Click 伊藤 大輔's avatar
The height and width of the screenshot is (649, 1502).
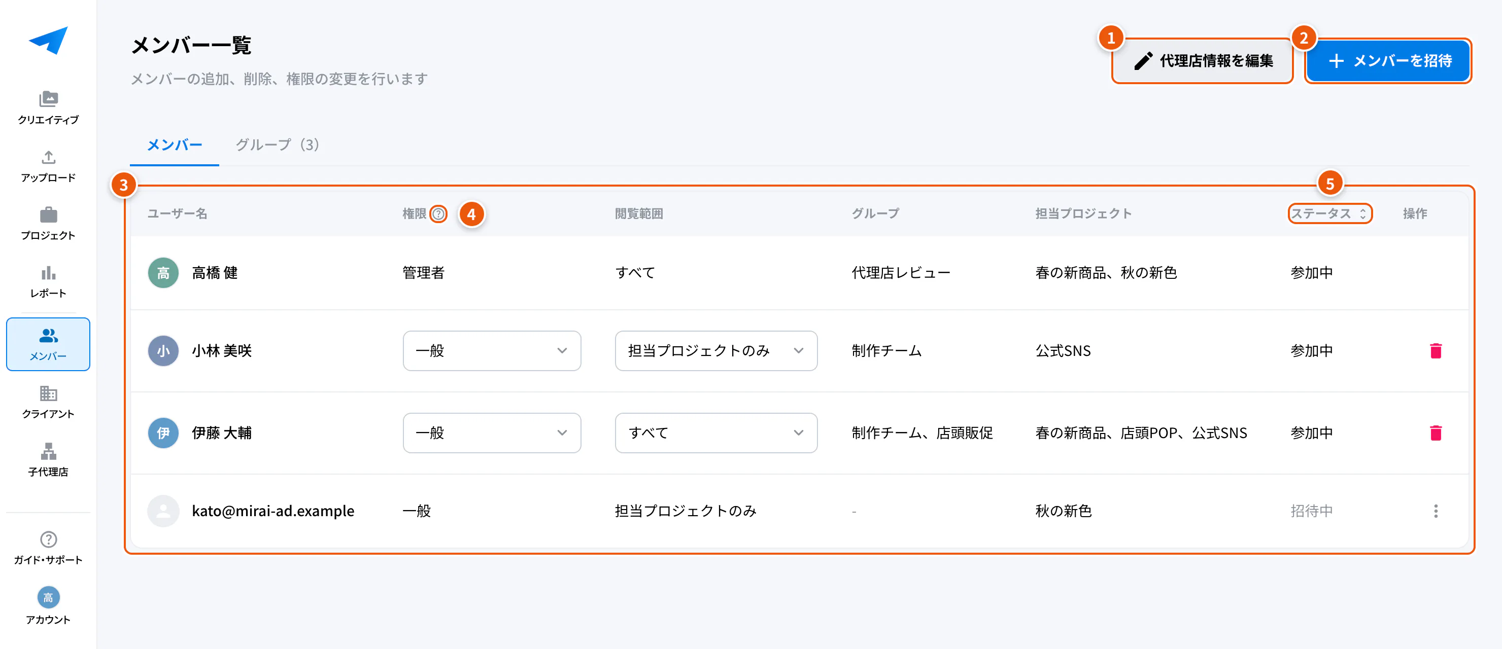(163, 433)
